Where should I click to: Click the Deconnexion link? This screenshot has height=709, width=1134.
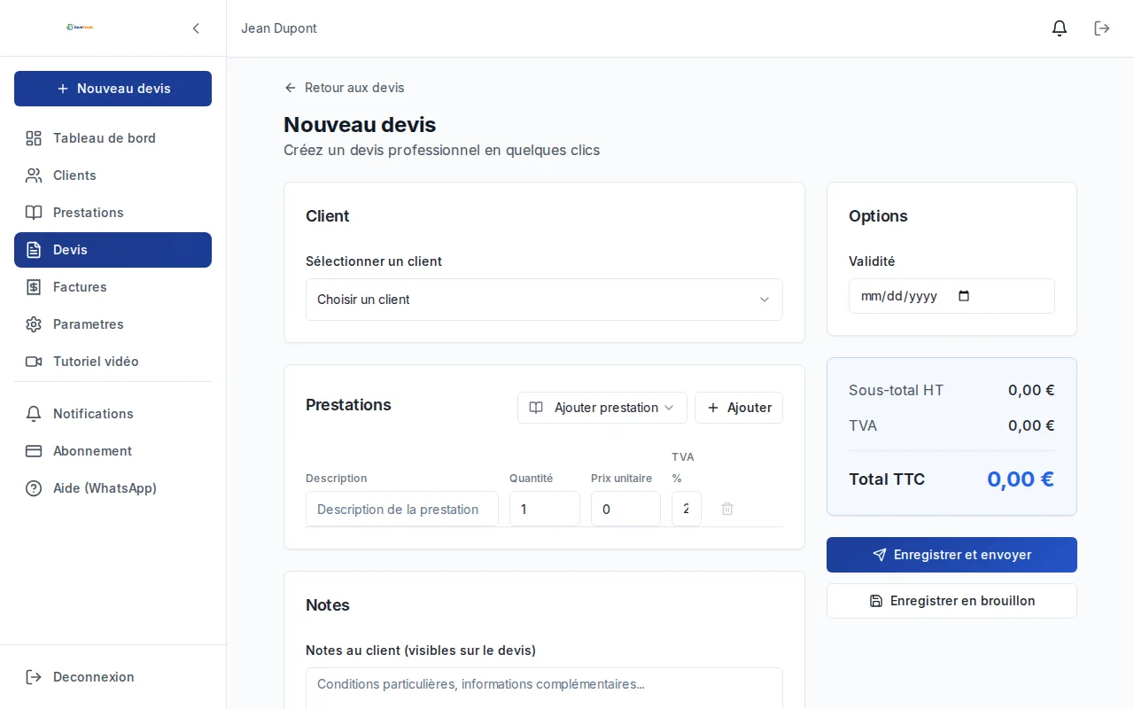click(x=113, y=677)
